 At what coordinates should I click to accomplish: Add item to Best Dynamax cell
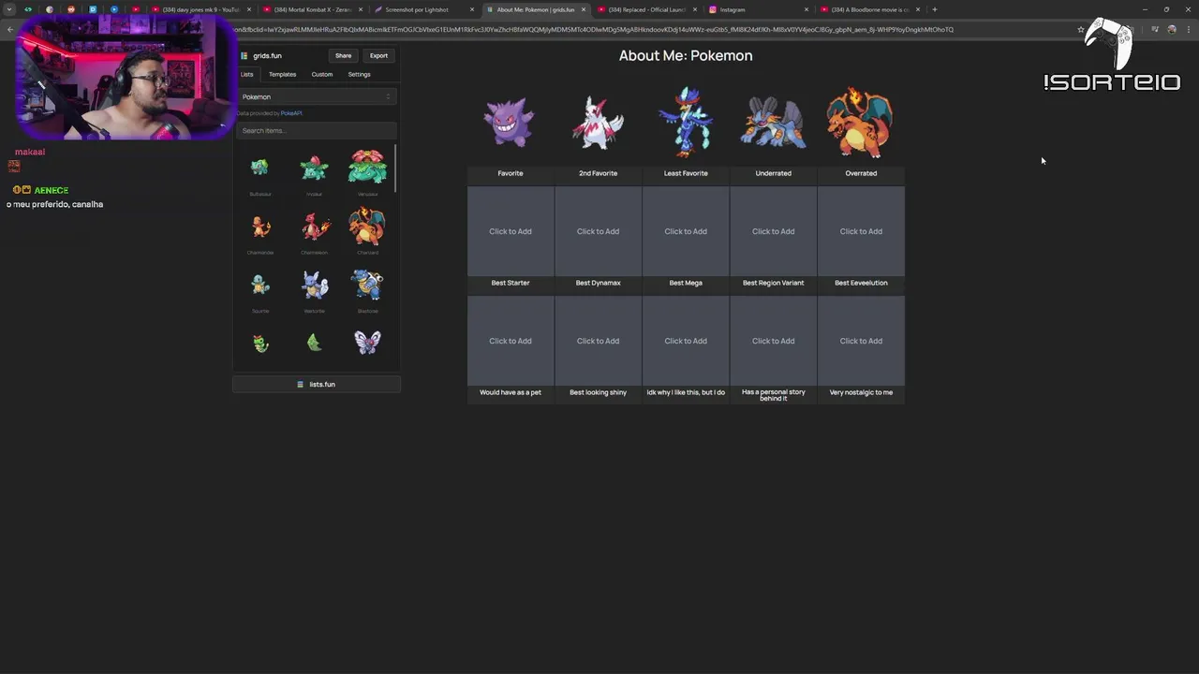tap(598, 231)
